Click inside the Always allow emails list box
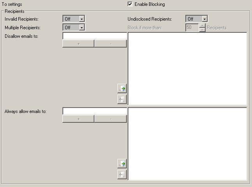This screenshot has height=187, width=252. pyautogui.click(x=187, y=144)
